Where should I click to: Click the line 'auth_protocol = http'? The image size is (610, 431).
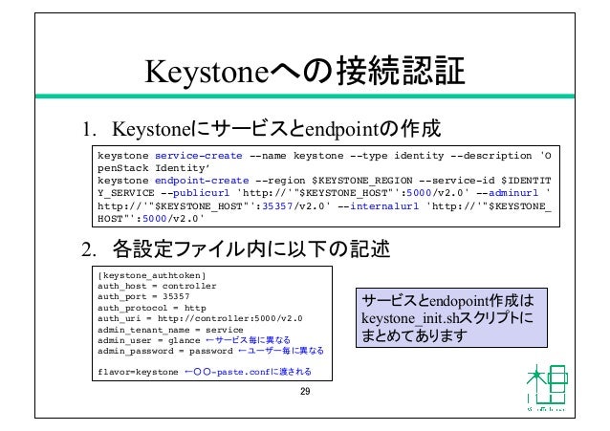click(x=152, y=308)
